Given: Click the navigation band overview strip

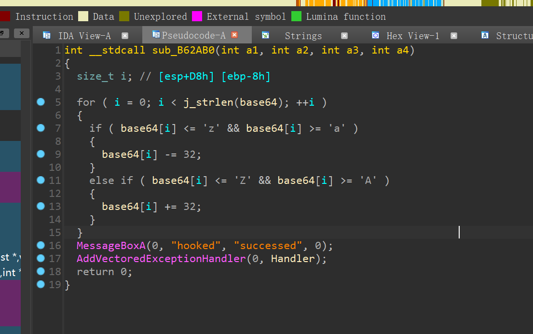Looking at the screenshot, I should point(410,3).
